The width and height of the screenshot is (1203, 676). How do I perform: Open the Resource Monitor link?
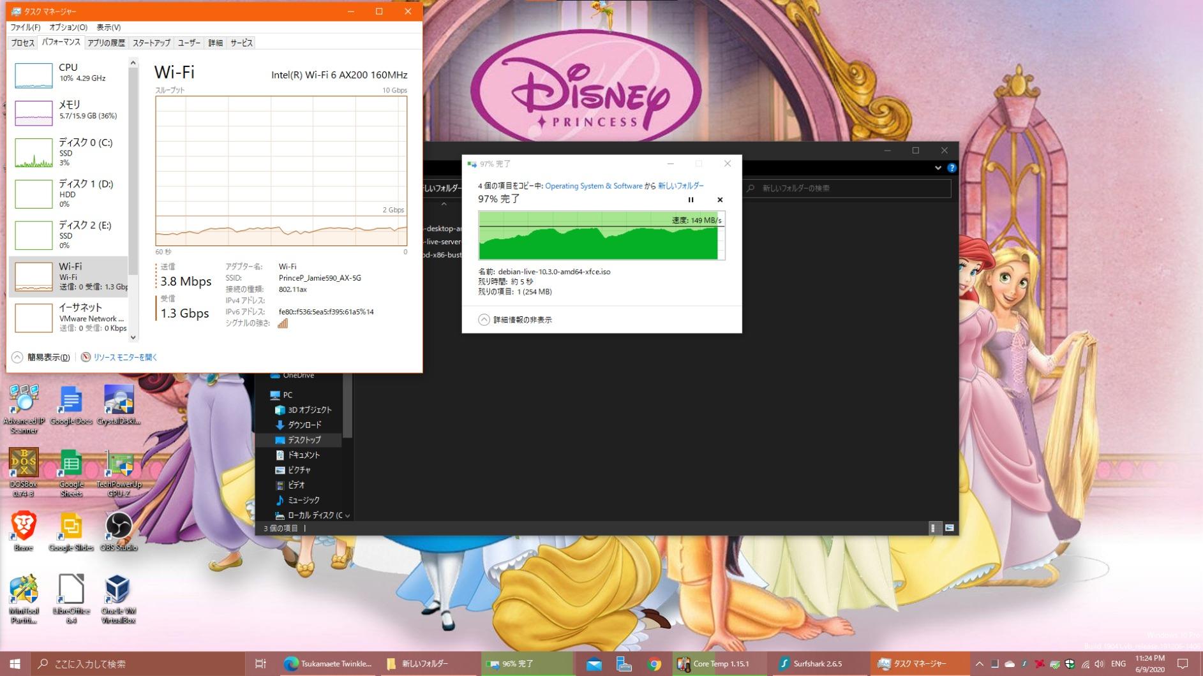125,357
